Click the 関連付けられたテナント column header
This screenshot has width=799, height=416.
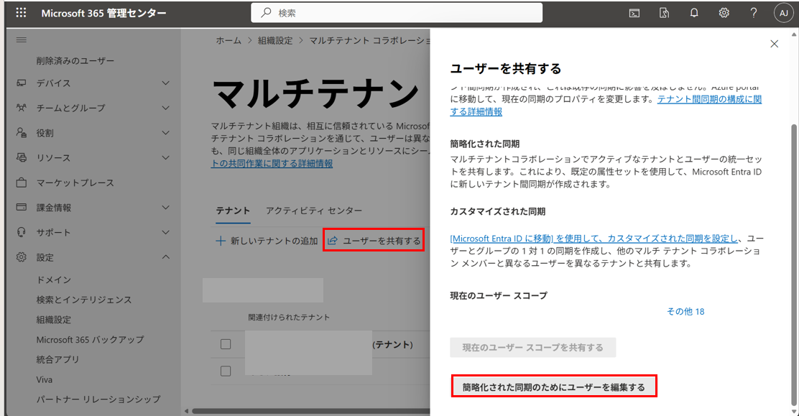289,317
